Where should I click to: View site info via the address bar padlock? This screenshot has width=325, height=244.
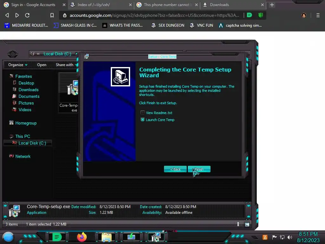65,15
